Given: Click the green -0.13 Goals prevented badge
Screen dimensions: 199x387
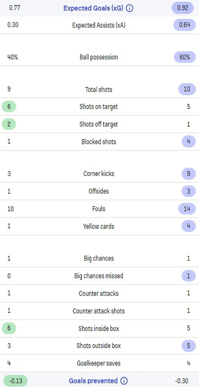Looking at the screenshot, I should point(16,381).
